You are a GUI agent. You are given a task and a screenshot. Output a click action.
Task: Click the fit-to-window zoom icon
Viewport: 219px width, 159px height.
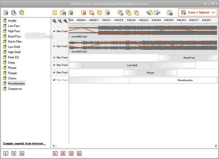pos(65,21)
